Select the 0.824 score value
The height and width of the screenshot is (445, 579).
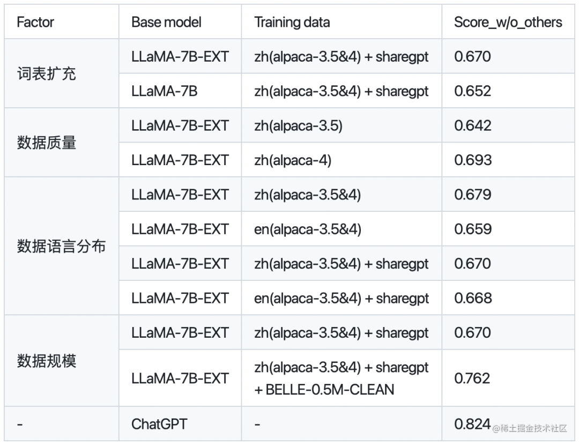pyautogui.click(x=472, y=424)
